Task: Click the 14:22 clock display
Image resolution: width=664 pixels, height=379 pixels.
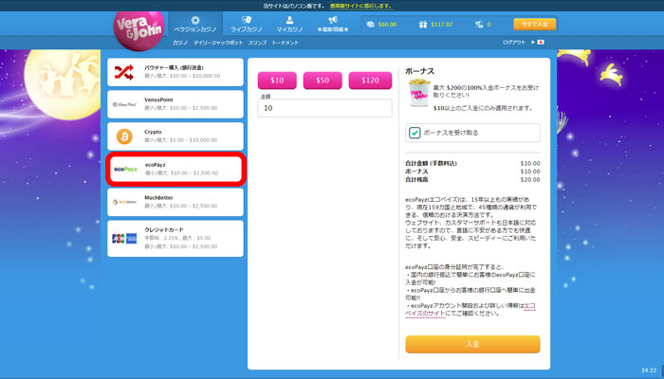Action: coord(648,370)
